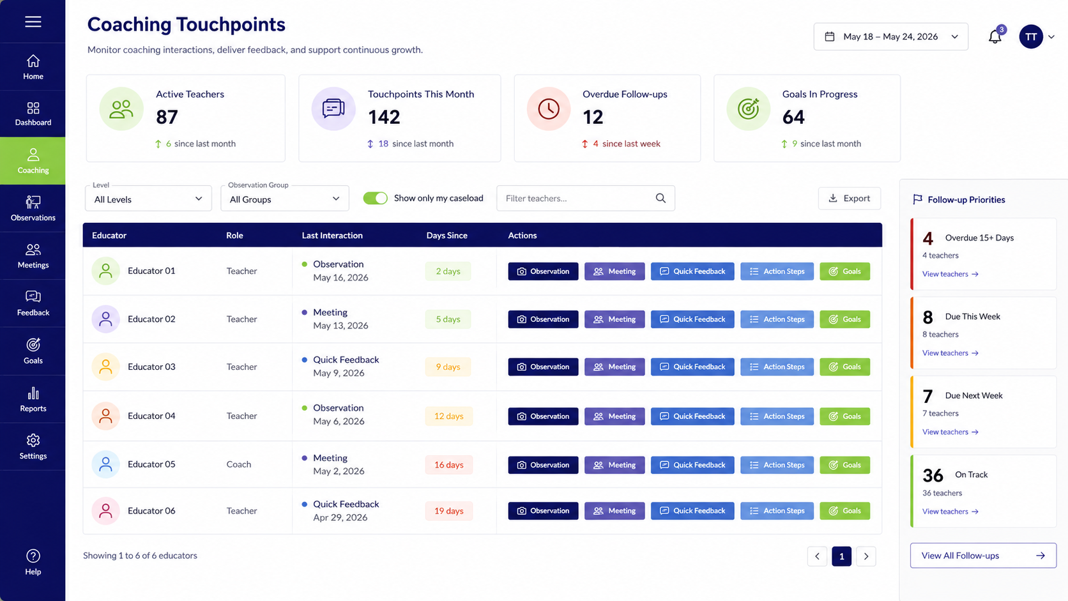Click the Filter teachers search field
The height and width of the screenshot is (601, 1068).
[x=585, y=198]
